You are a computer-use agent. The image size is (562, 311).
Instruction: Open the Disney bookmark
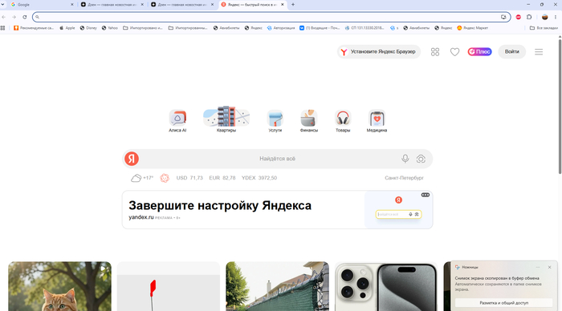click(x=88, y=28)
